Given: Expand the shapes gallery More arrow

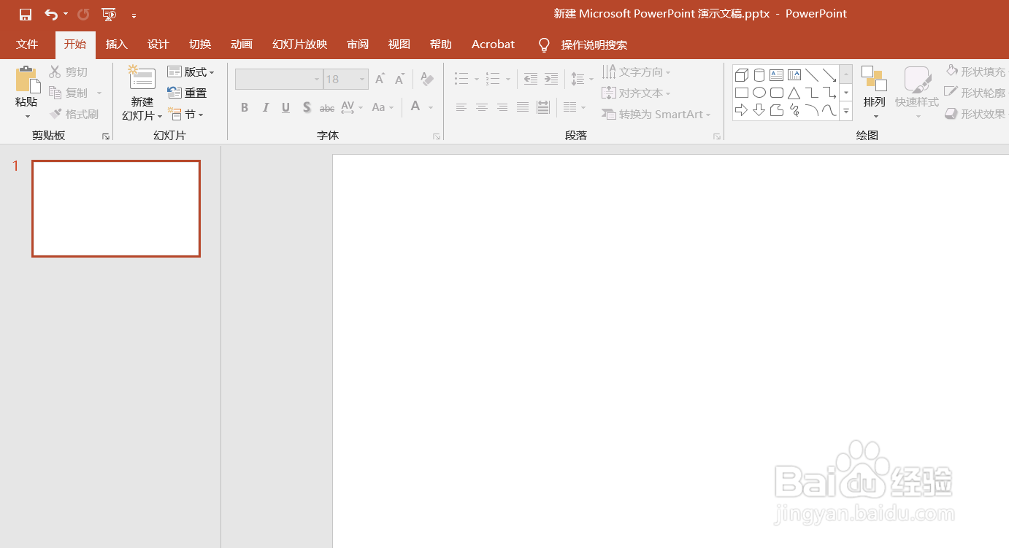Looking at the screenshot, I should [846, 111].
